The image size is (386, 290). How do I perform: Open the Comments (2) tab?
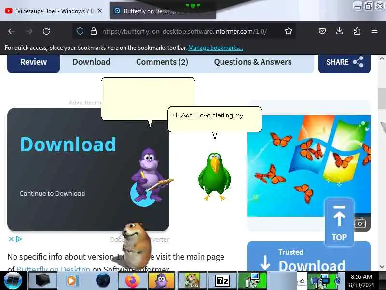(162, 62)
